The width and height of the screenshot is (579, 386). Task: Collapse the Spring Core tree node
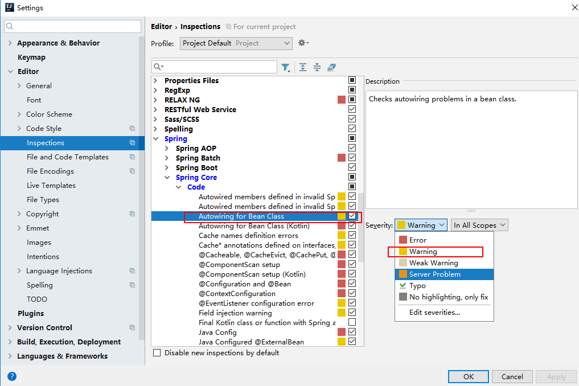(x=167, y=177)
